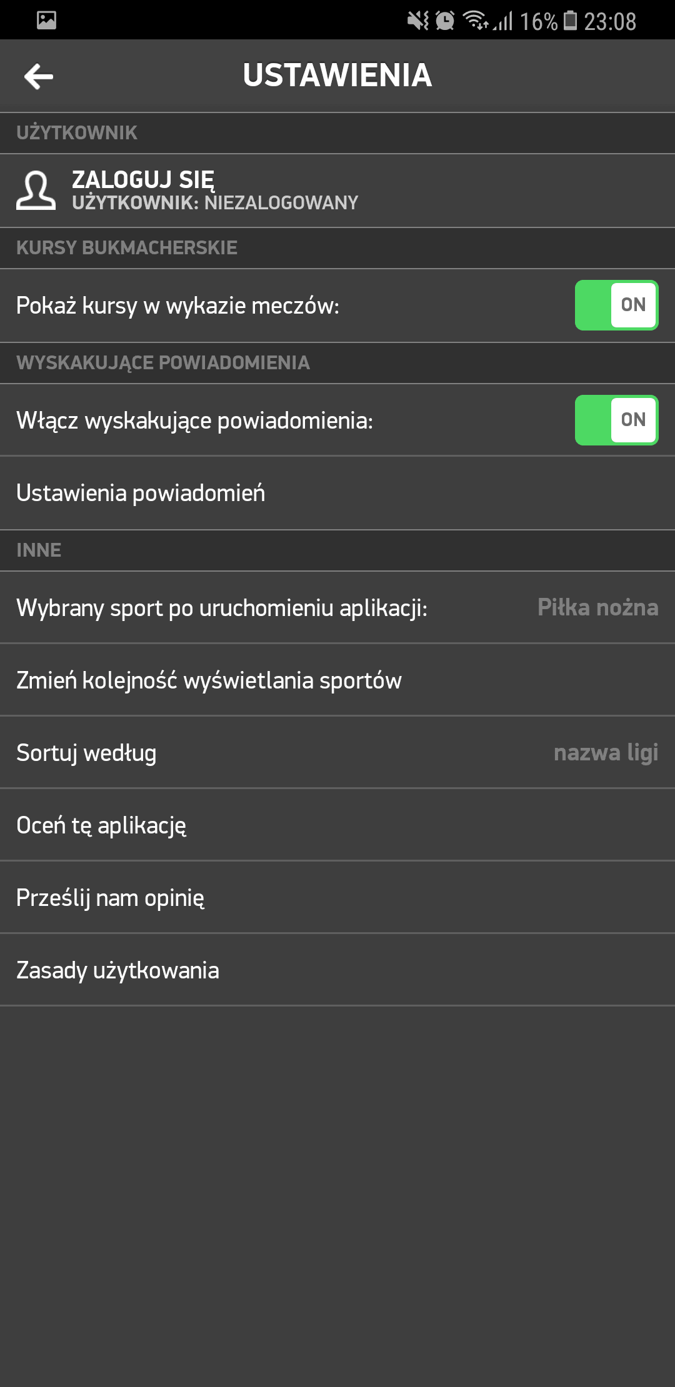Tap the back arrow icon

[39, 76]
